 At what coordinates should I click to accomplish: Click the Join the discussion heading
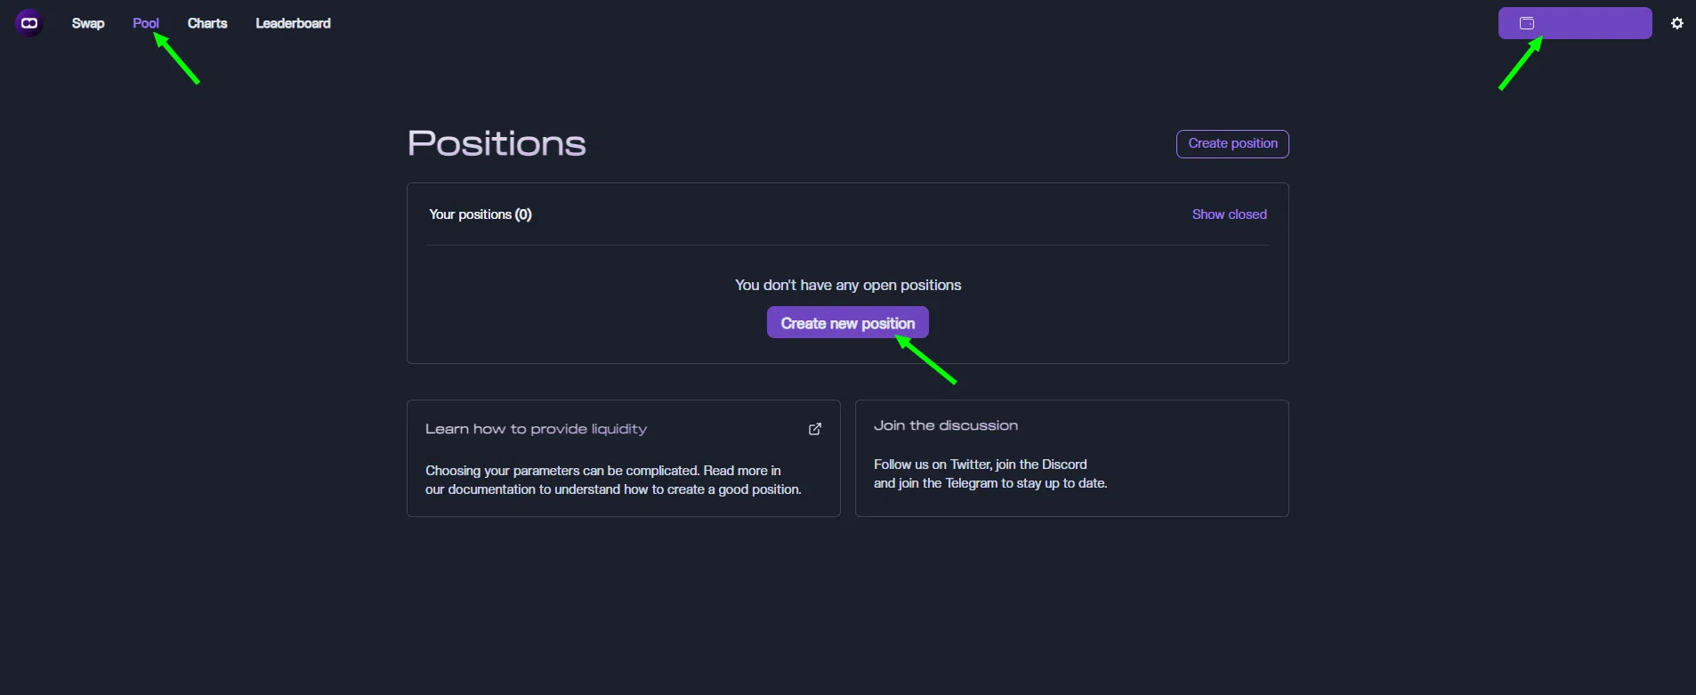tap(946, 425)
